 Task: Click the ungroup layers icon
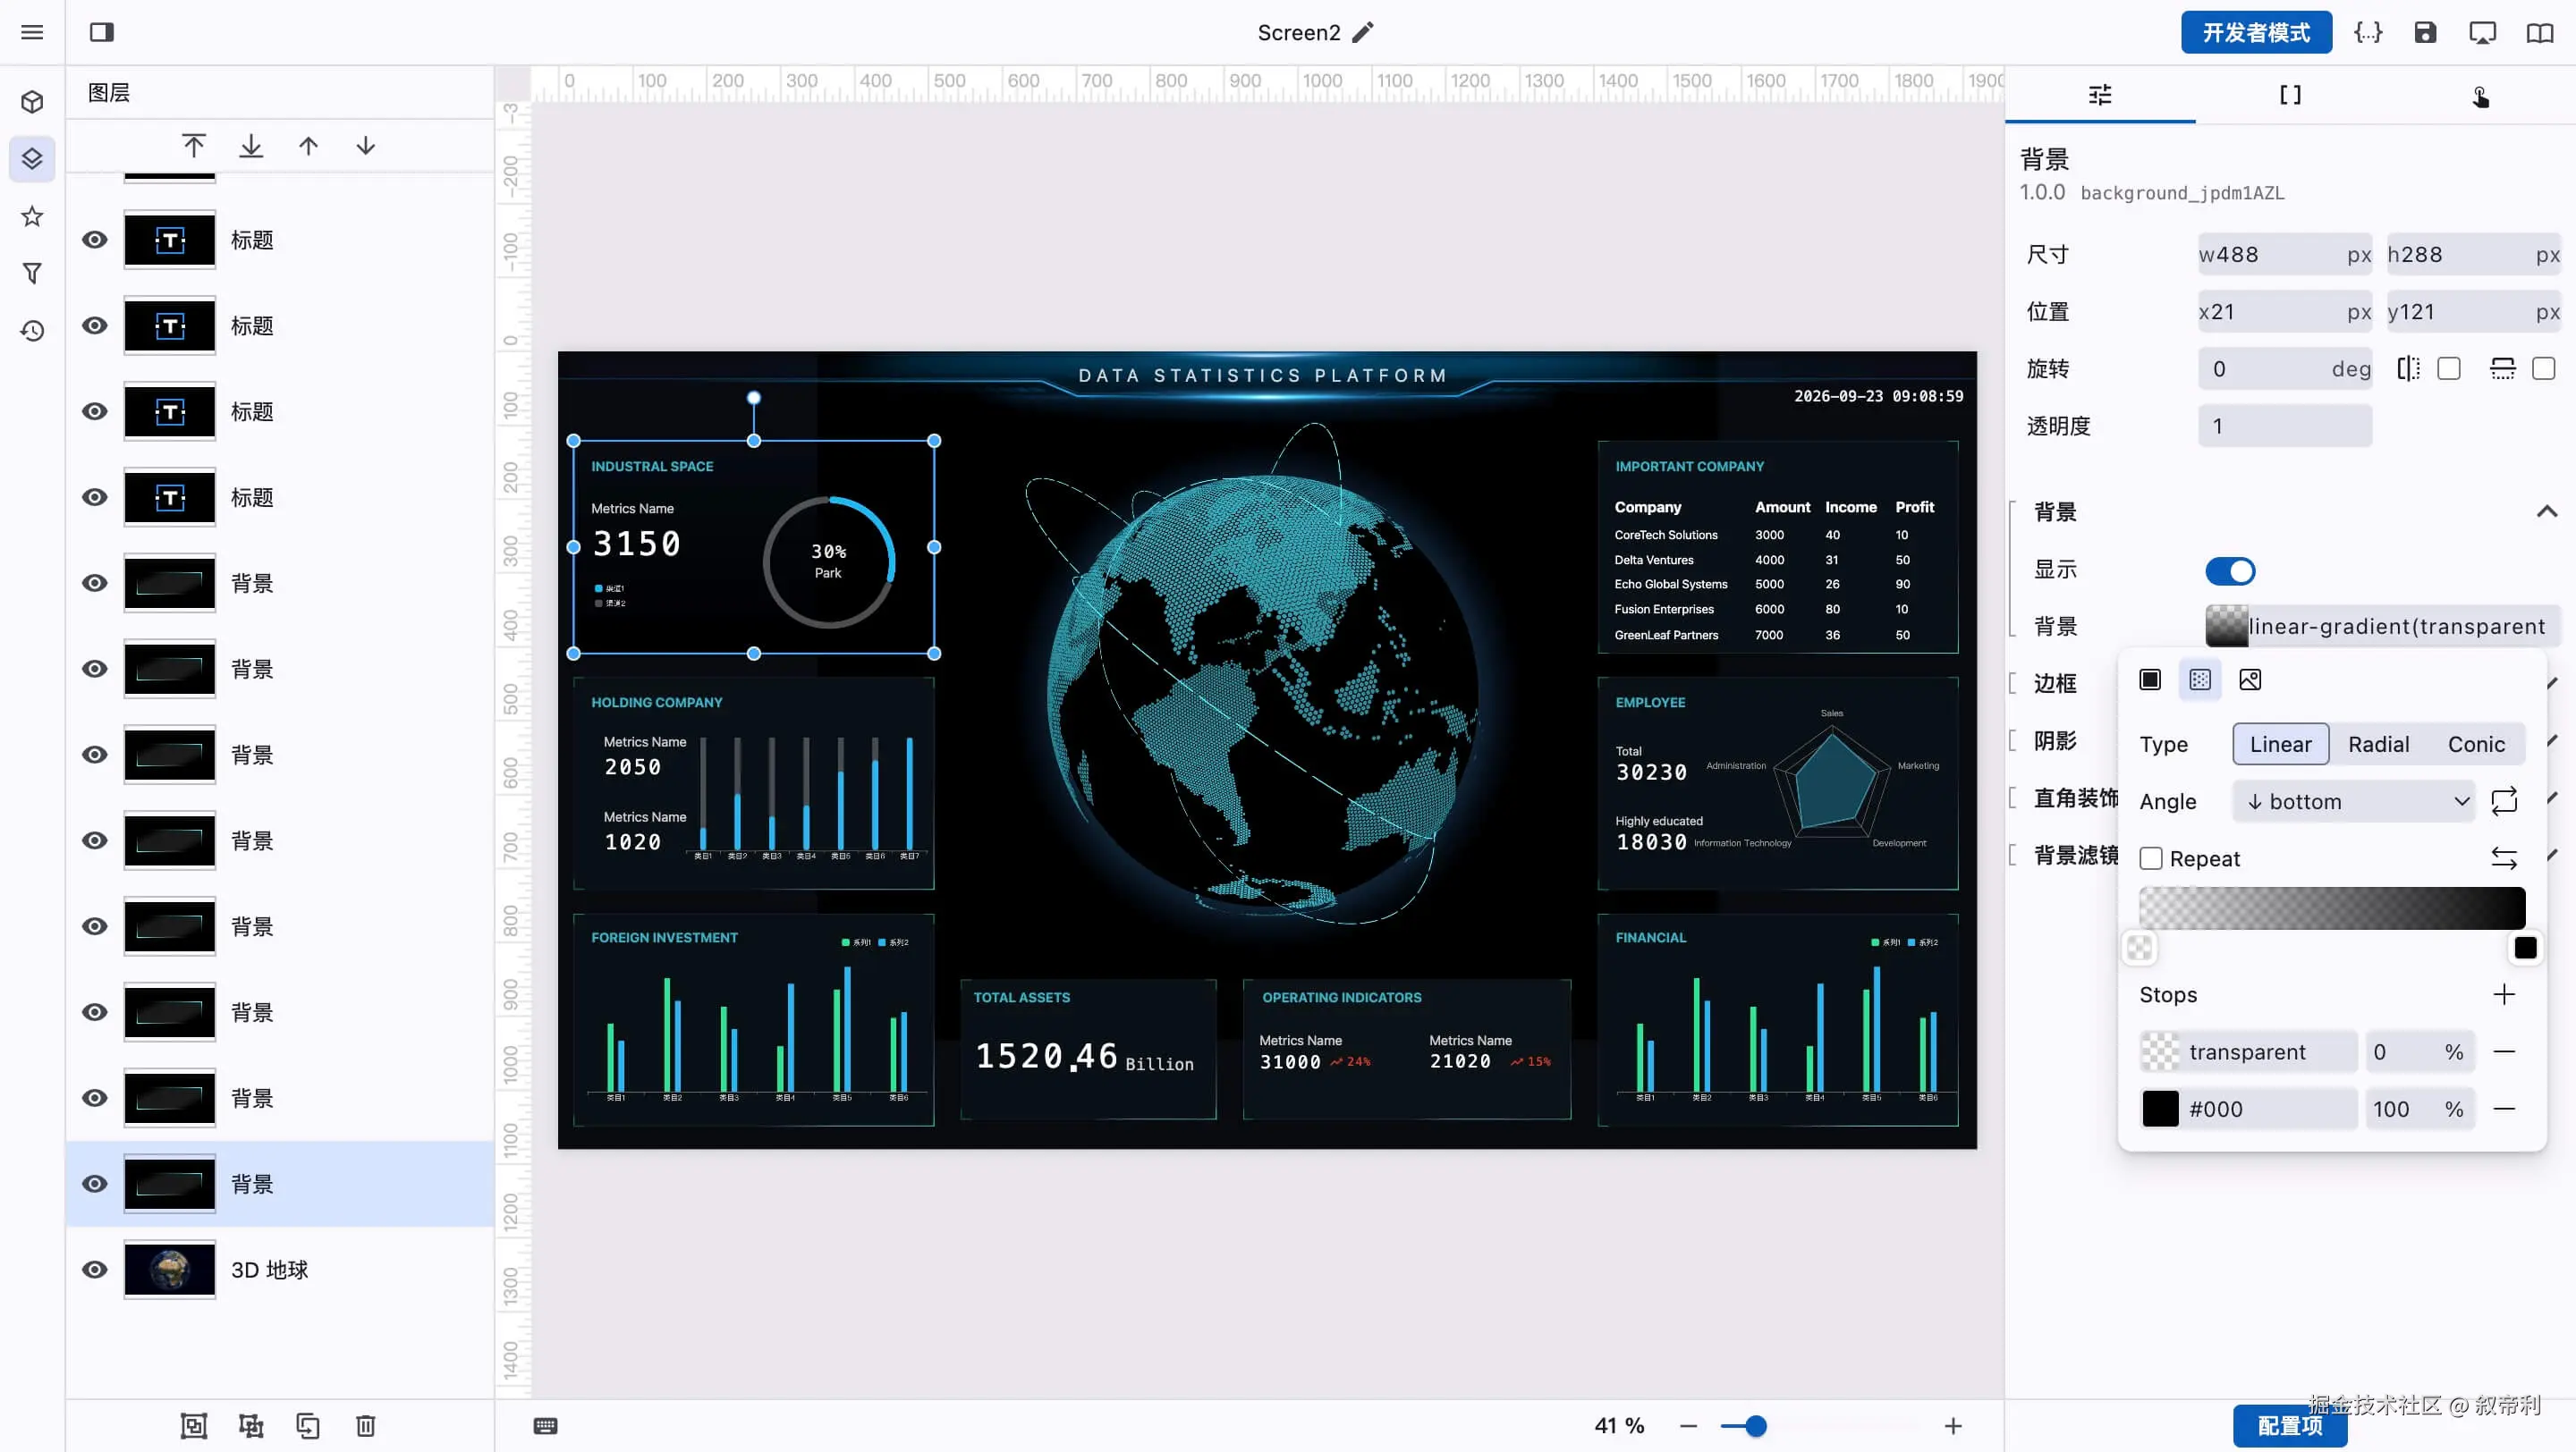click(251, 1426)
